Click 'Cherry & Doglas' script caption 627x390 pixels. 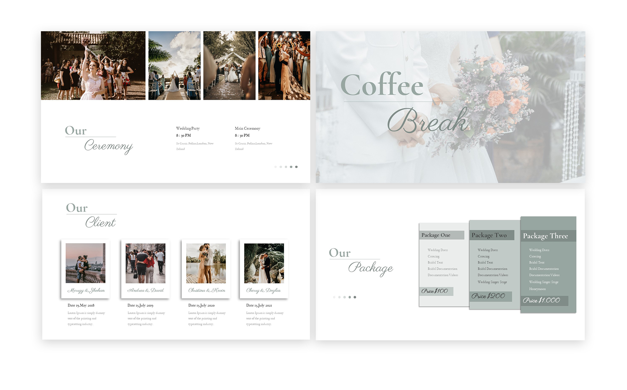[x=263, y=290]
